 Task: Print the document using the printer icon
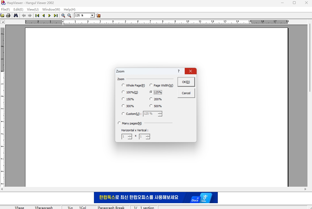point(8,16)
